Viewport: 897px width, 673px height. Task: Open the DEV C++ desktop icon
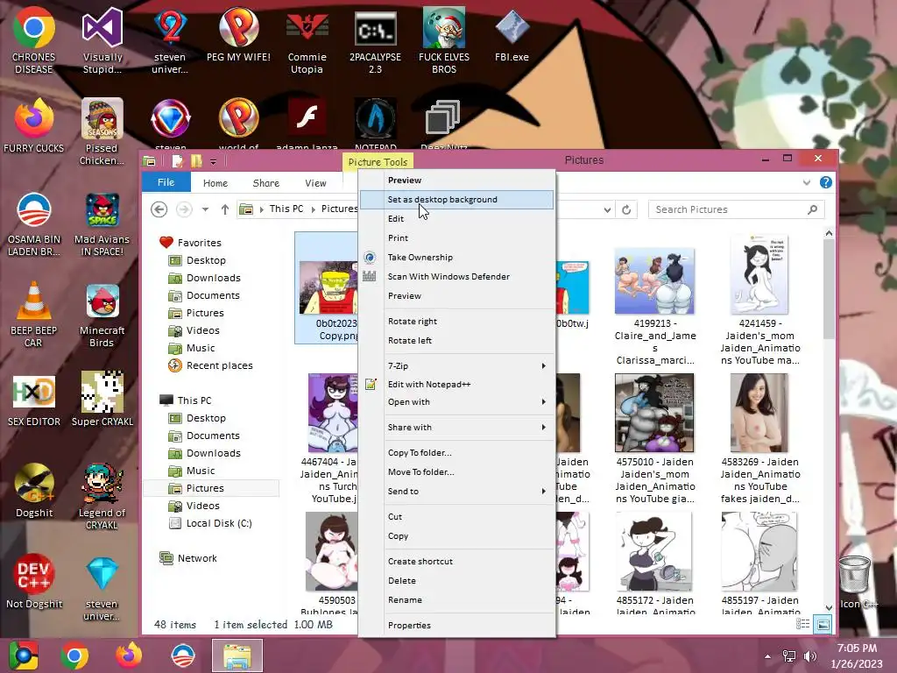click(x=34, y=580)
